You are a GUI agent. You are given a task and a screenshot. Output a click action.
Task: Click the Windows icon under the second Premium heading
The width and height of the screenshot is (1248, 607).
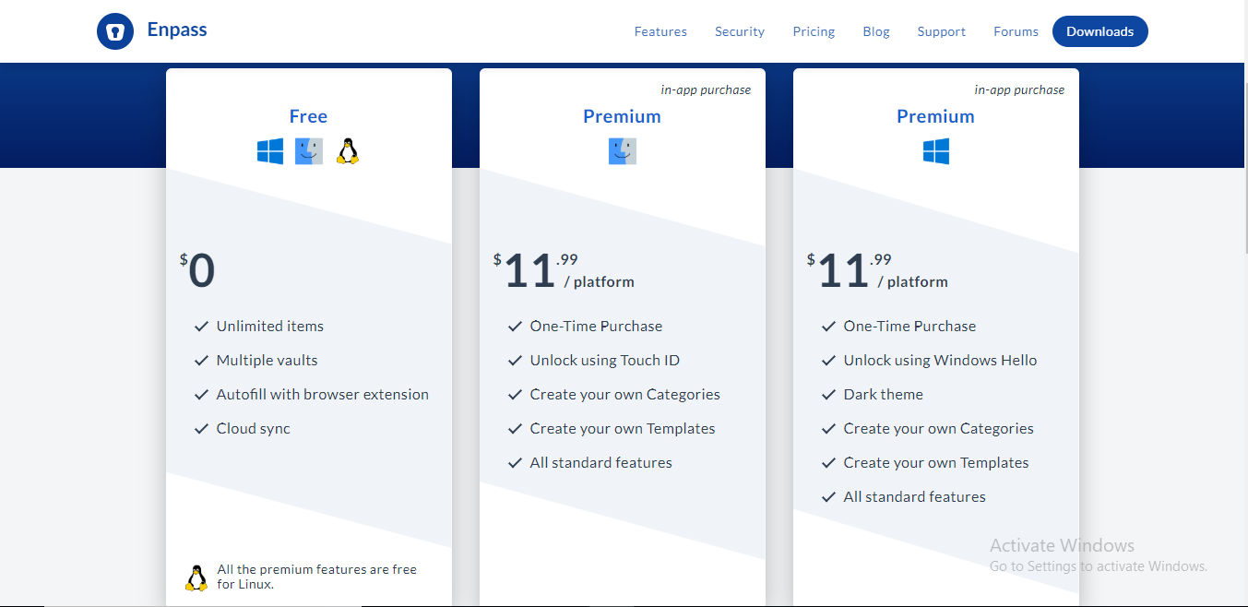[x=936, y=151]
